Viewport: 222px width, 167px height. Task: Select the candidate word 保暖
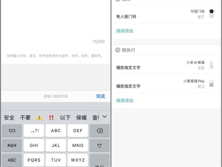tap(81, 118)
